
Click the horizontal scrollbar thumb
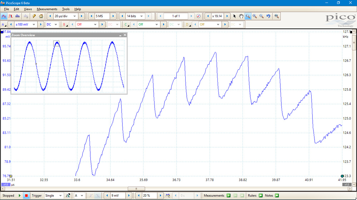[x=136, y=189]
